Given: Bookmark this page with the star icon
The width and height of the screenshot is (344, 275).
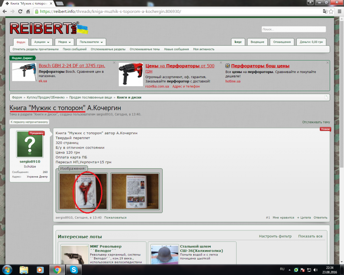Looking at the screenshot, I should [x=331, y=11].
